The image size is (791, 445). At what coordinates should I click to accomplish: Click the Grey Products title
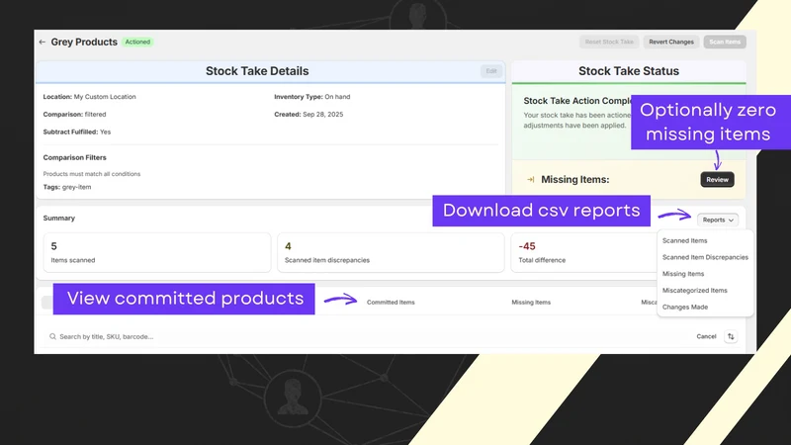(84, 42)
